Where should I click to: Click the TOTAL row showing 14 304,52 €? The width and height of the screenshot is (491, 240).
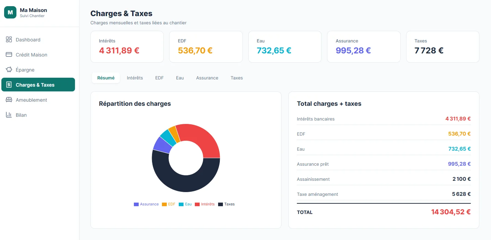click(383, 212)
